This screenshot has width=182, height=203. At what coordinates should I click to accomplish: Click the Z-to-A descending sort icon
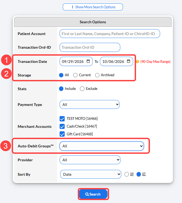tap(144, 174)
